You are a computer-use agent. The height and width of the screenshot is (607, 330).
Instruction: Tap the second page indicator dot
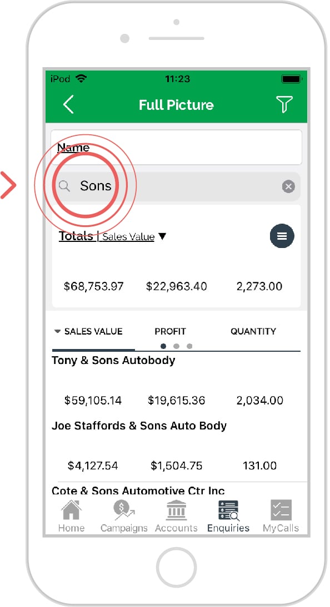(x=177, y=346)
